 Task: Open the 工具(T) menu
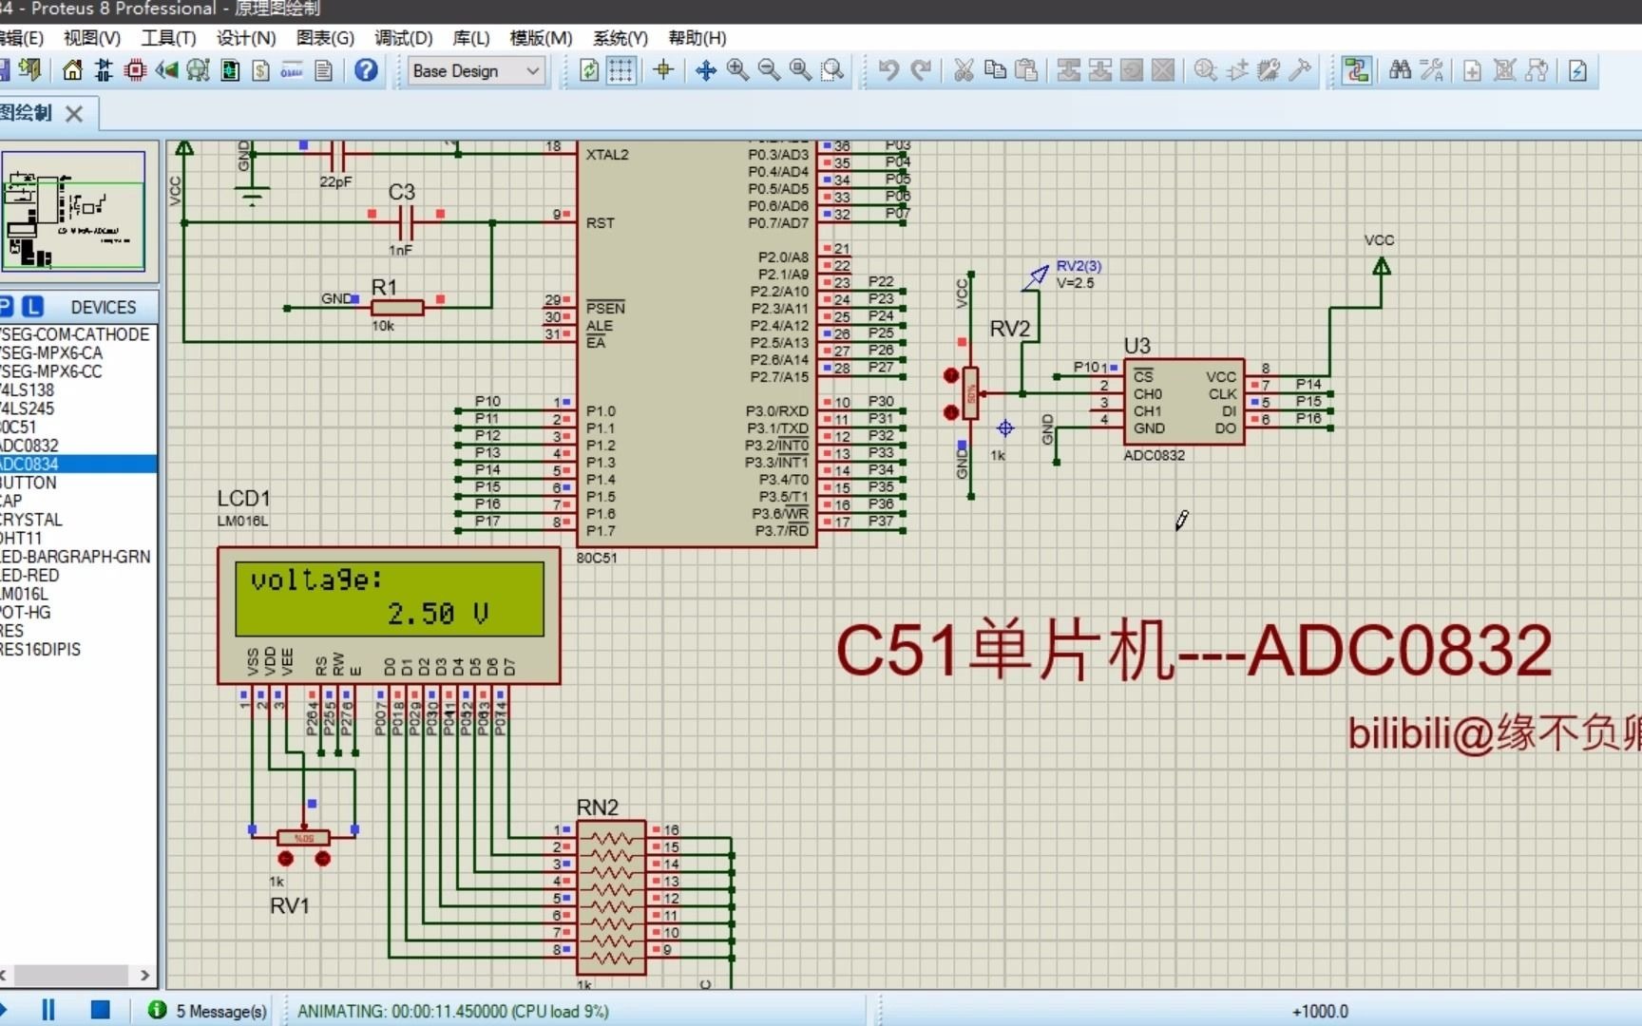168,38
